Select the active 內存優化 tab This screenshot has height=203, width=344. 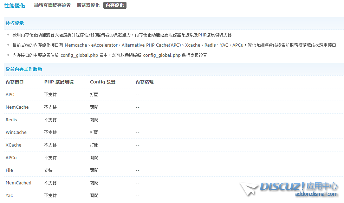[115, 5]
